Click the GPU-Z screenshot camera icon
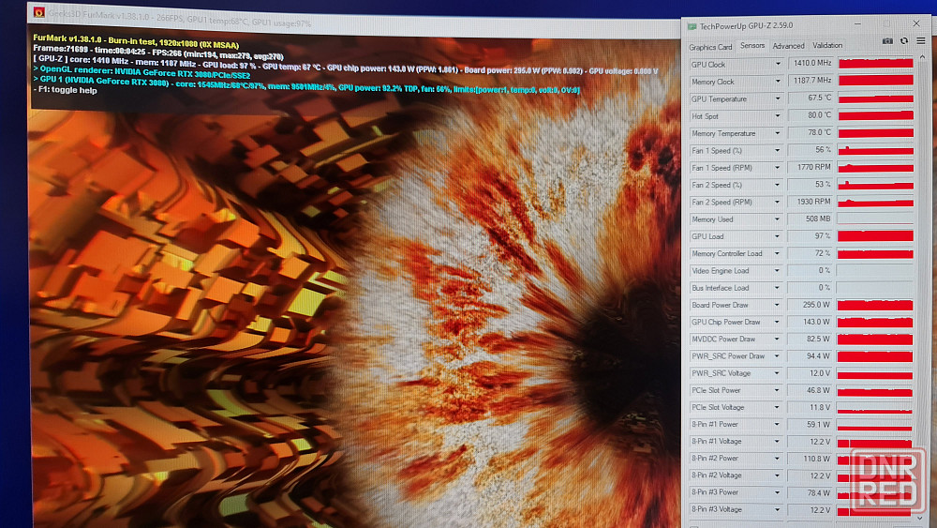 (887, 41)
